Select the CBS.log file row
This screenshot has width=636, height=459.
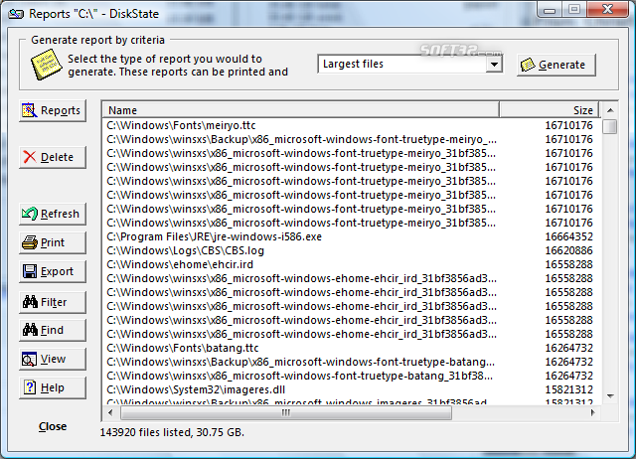[352, 250]
